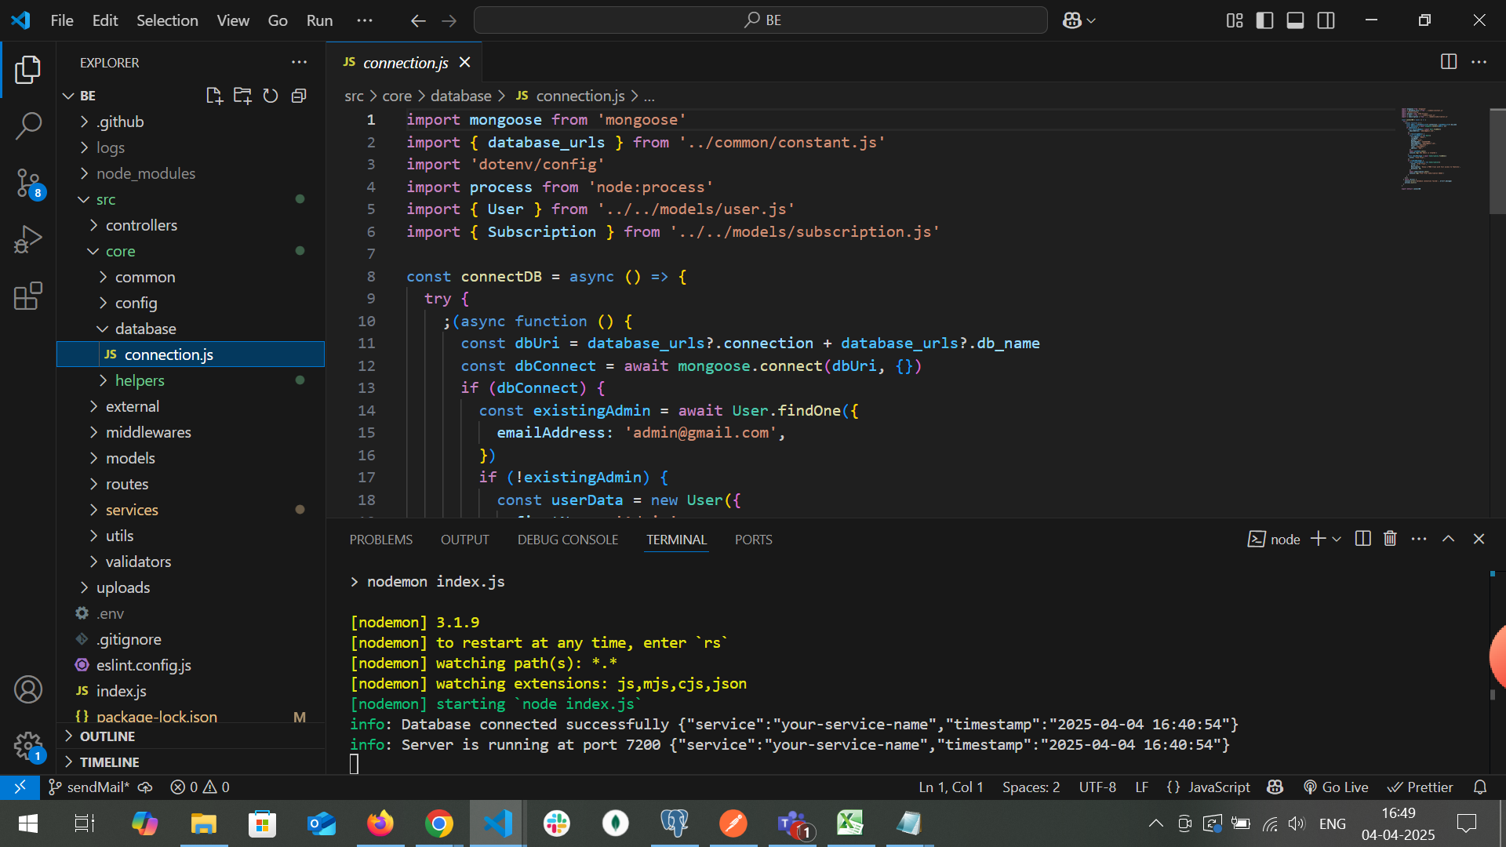The image size is (1506, 847).
Task: Refresh the Explorer file tree
Action: [271, 96]
